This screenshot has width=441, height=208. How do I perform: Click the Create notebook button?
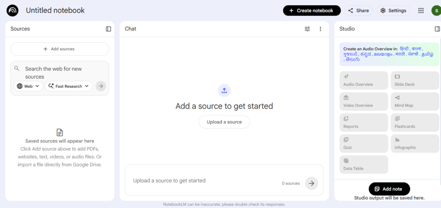pyautogui.click(x=311, y=10)
